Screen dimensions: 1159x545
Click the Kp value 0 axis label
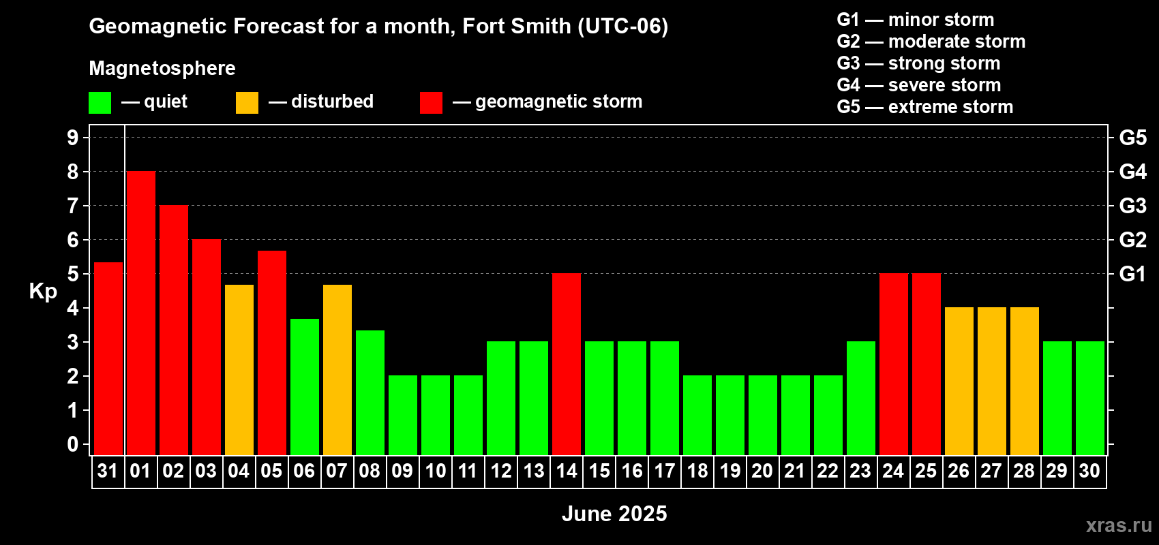coord(73,444)
